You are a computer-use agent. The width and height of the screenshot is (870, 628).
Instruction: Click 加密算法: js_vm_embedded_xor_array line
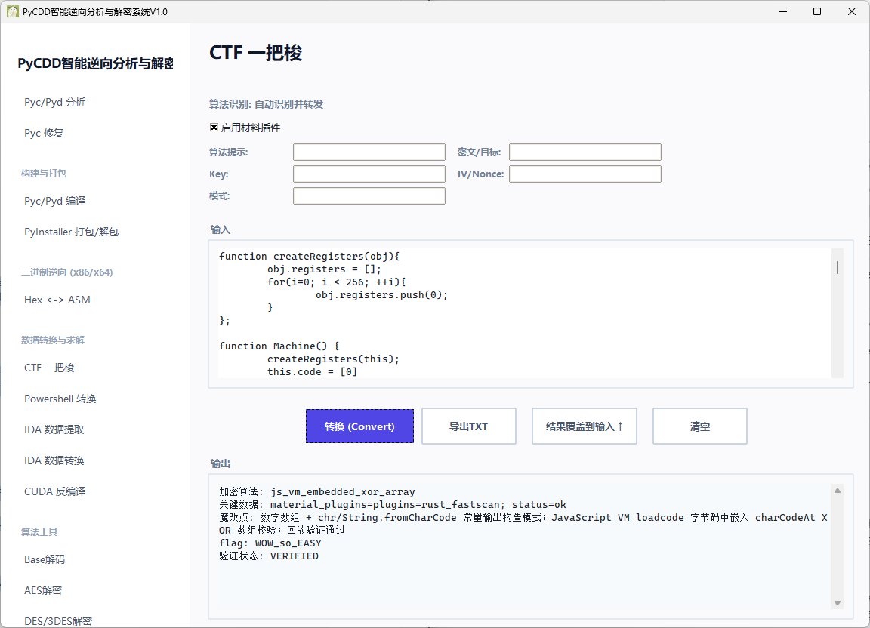click(317, 491)
